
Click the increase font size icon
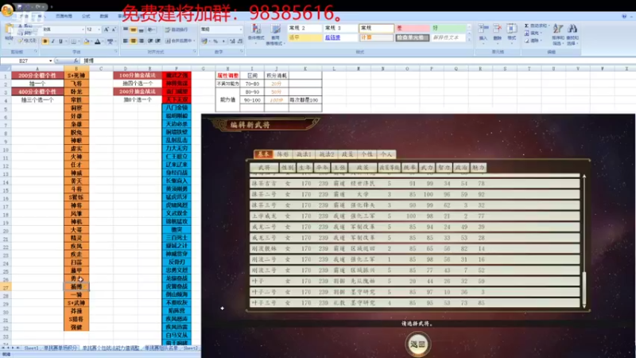point(106,29)
